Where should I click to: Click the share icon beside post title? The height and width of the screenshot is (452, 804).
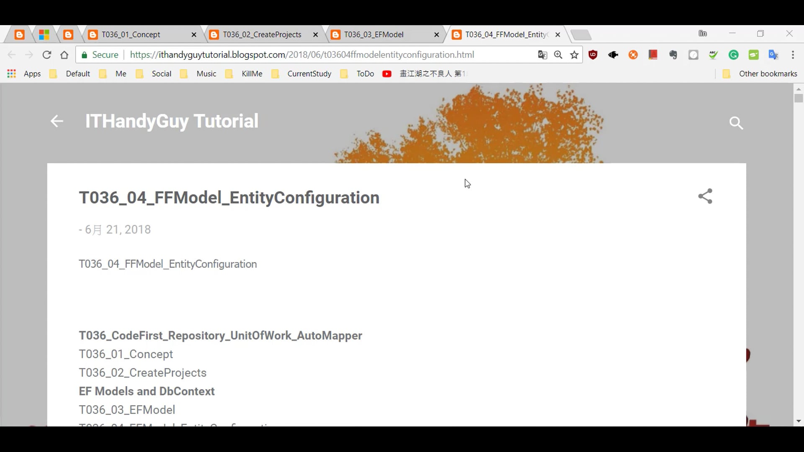705,196
